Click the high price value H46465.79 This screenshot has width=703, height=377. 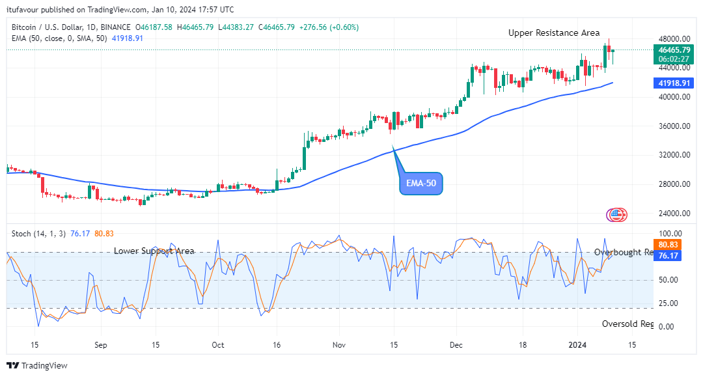point(195,27)
